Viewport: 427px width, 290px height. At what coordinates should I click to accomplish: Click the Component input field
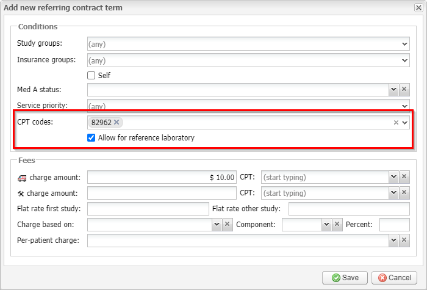302,225
